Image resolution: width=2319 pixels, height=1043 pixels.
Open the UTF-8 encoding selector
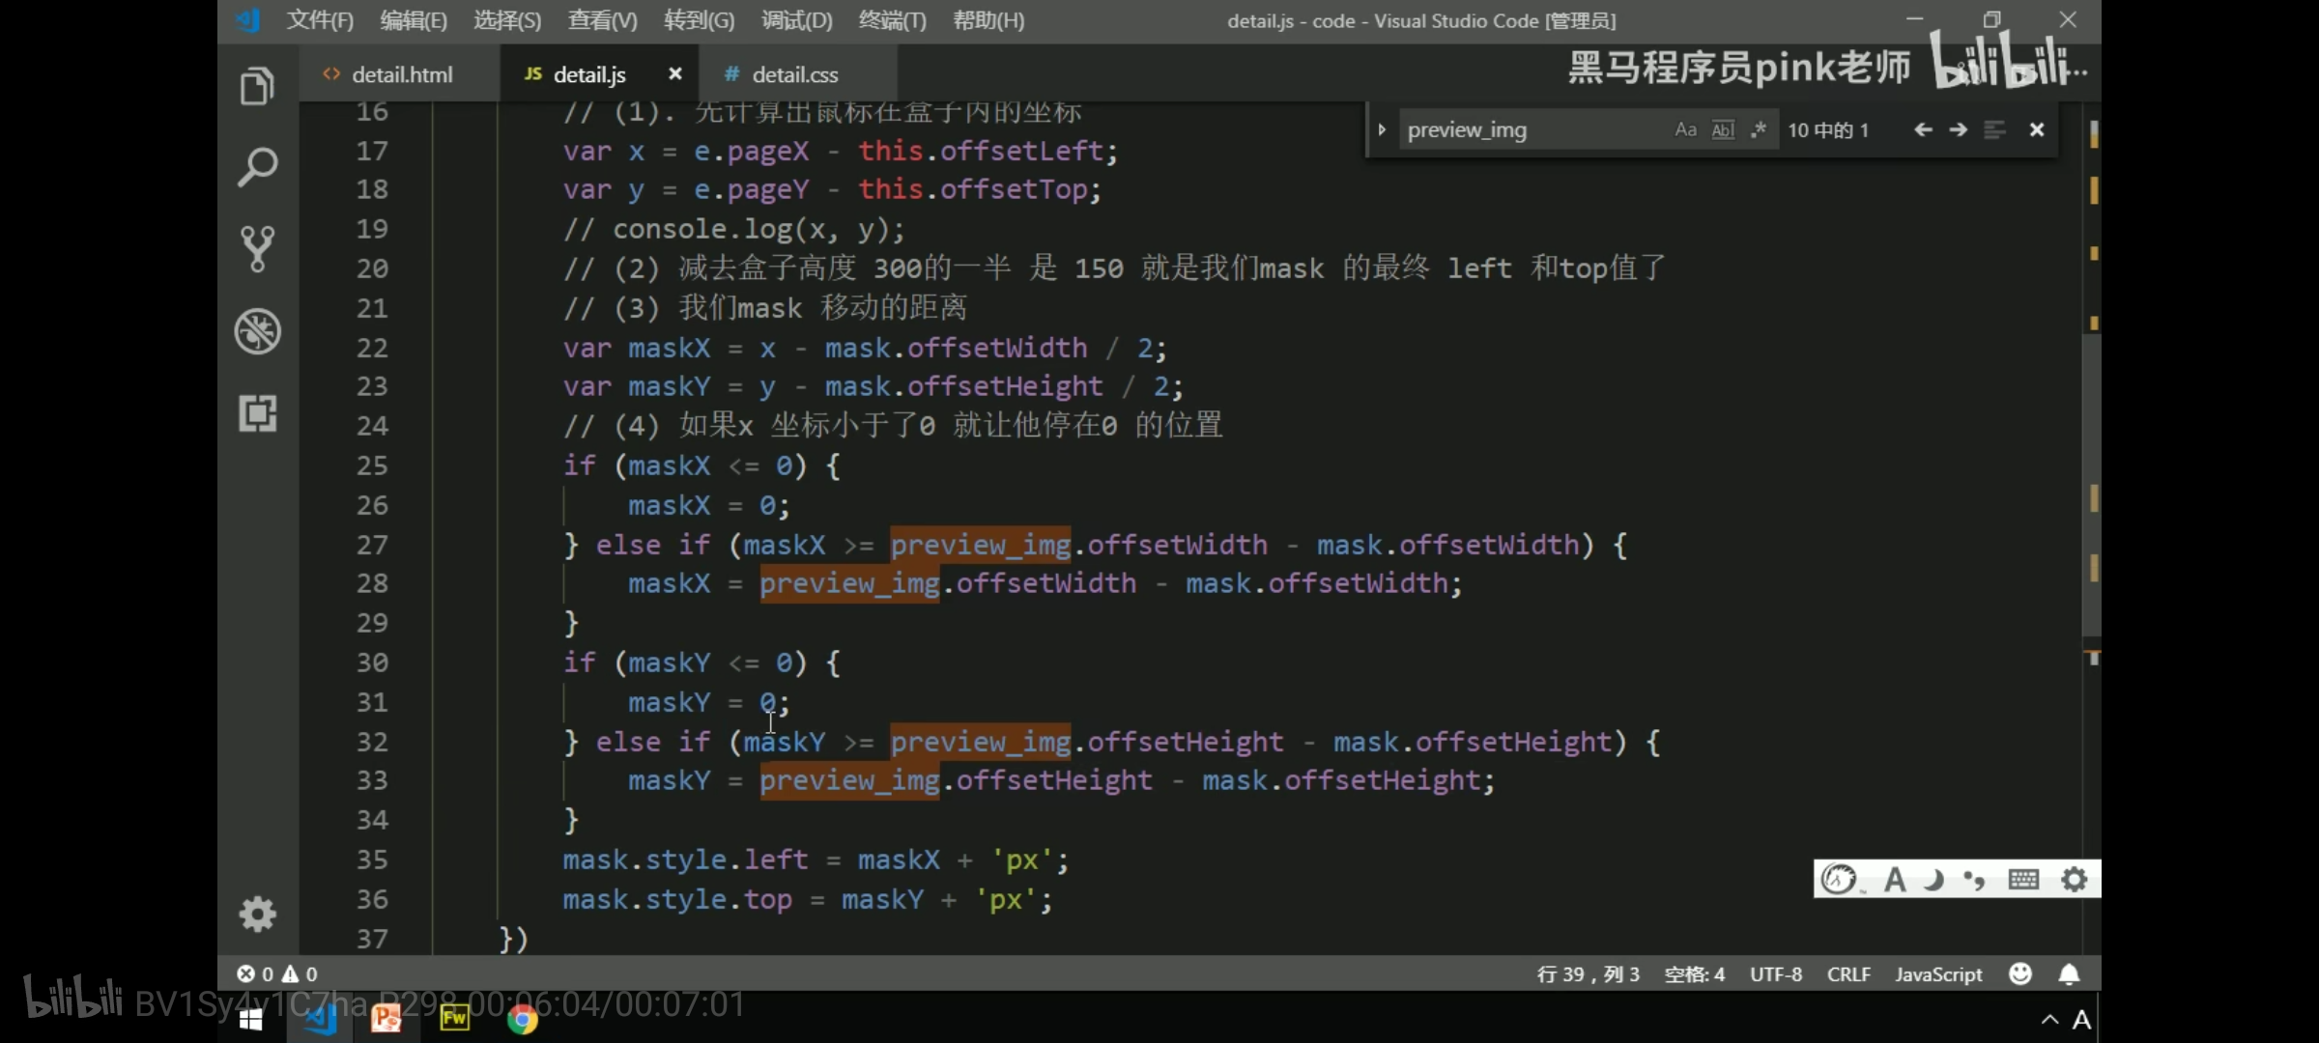(x=1775, y=973)
